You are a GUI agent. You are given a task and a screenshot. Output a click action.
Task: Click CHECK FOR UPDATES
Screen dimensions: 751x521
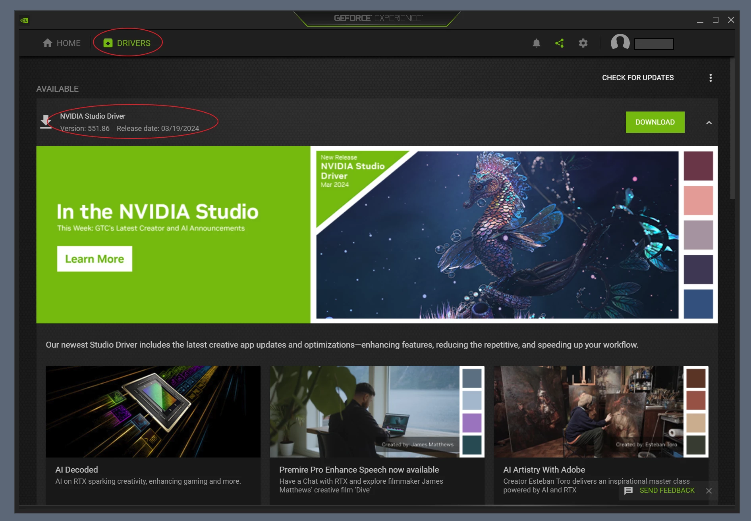pos(638,78)
